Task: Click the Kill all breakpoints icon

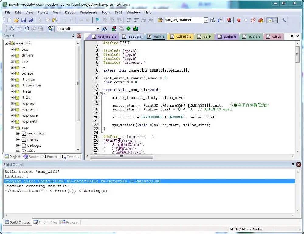Action: tap(261, 20)
